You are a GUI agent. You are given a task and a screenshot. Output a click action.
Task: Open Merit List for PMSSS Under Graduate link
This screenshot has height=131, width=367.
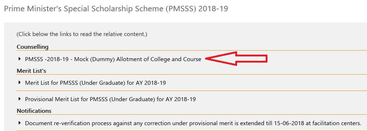tap(96, 83)
